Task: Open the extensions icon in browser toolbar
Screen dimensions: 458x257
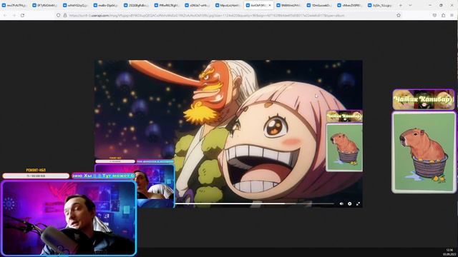Action: tap(443, 16)
